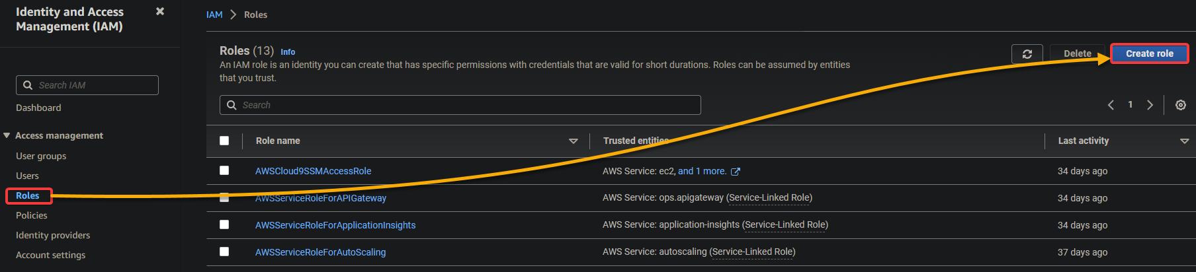This screenshot has height=272, width=1196.
Task: Sort by Last activity column arrow
Action: (1184, 141)
